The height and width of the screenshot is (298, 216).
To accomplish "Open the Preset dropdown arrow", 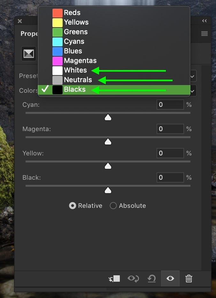I will tap(192, 76).
